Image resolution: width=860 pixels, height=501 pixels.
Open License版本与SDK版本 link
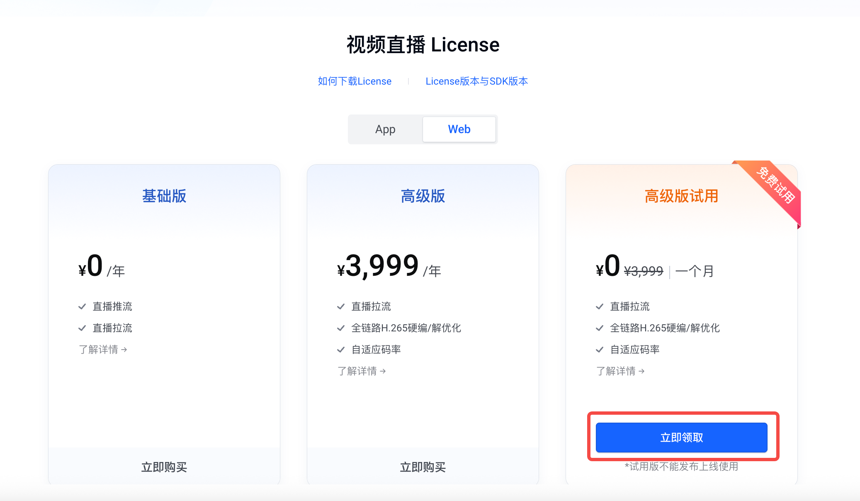(x=476, y=81)
